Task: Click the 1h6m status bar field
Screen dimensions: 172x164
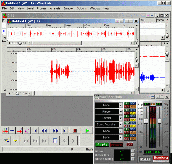Action: (89, 149)
